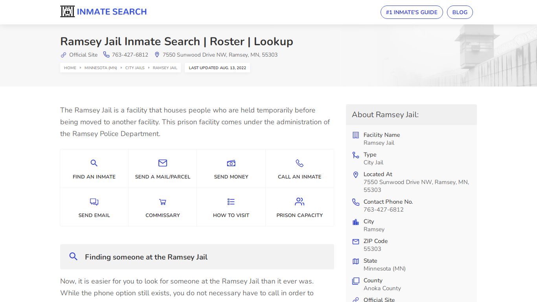This screenshot has width=537, height=302.
Task: Select the Send Money label
Action: click(231, 177)
